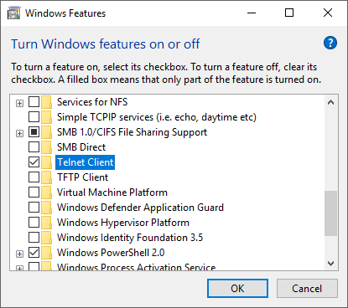Expand the Windows PowerShell 2.0 tree node
This screenshot has width=348, height=308.
(x=19, y=254)
